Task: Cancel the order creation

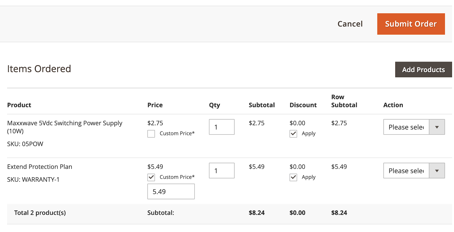Action: [350, 24]
